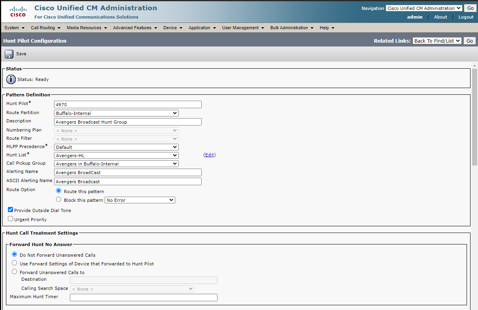Open the Advanced Features menu
The height and width of the screenshot is (310, 478).
[x=135, y=28]
